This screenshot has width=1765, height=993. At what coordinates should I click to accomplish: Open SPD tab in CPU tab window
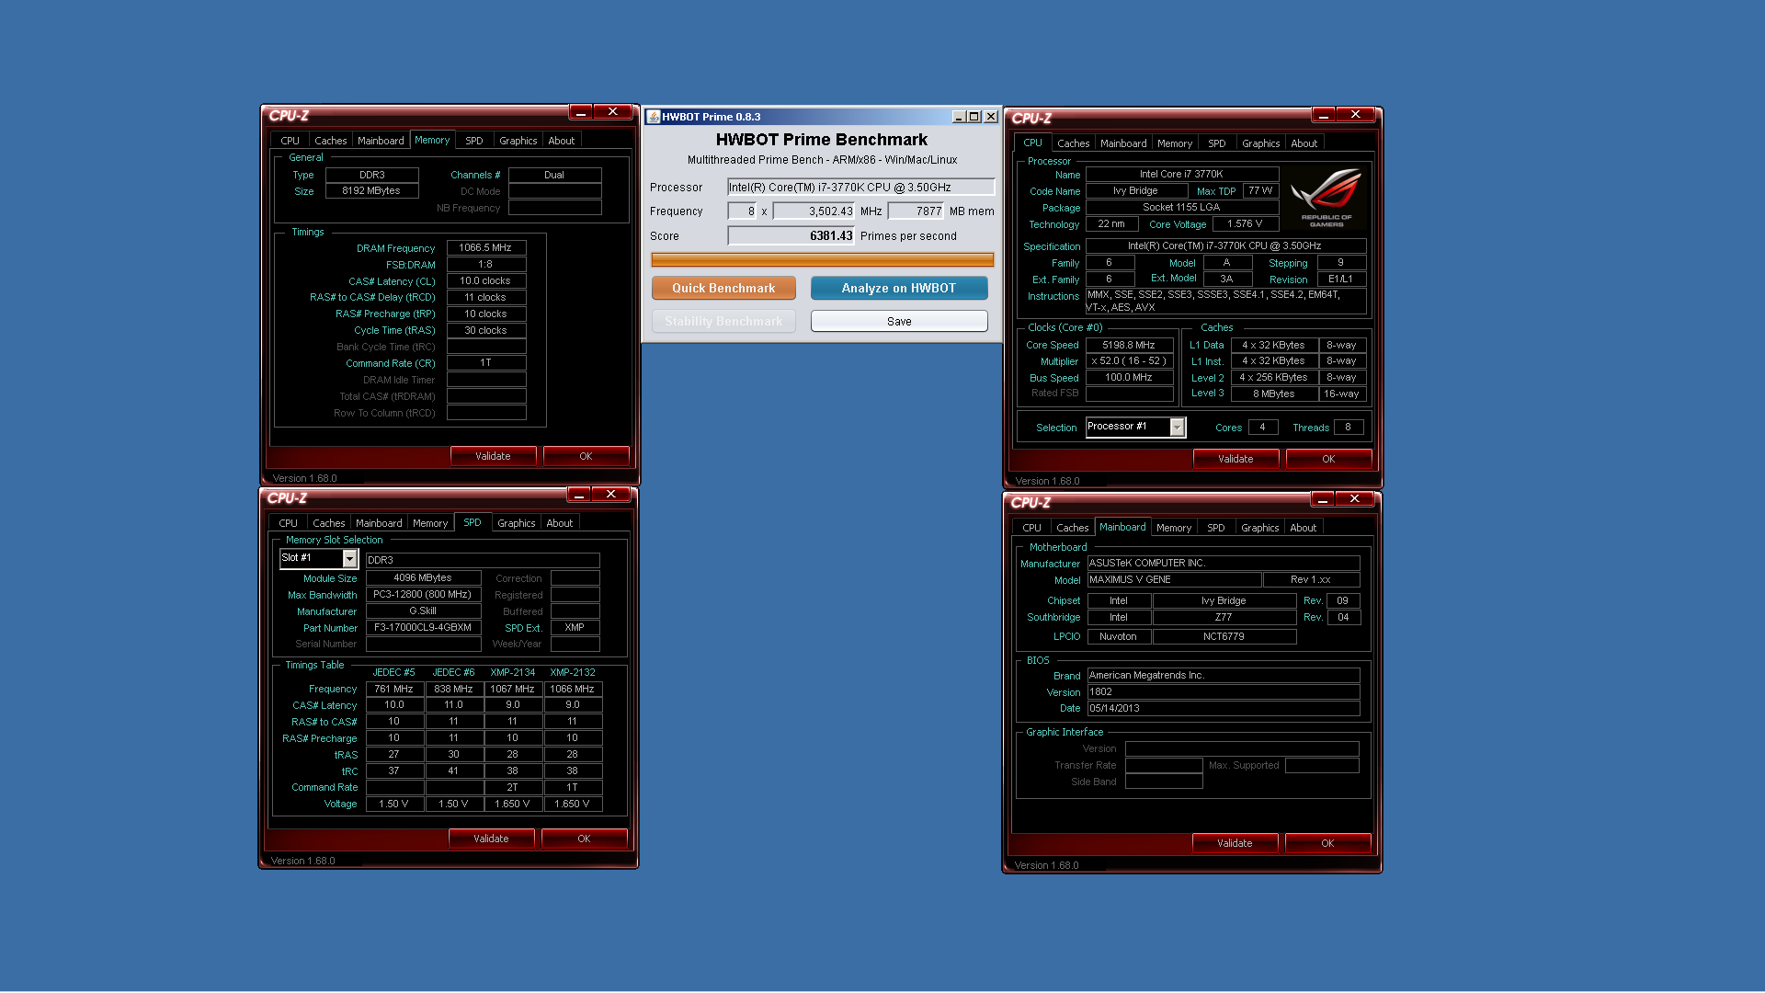(1217, 143)
